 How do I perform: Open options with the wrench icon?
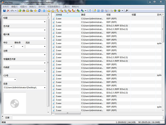127,11
